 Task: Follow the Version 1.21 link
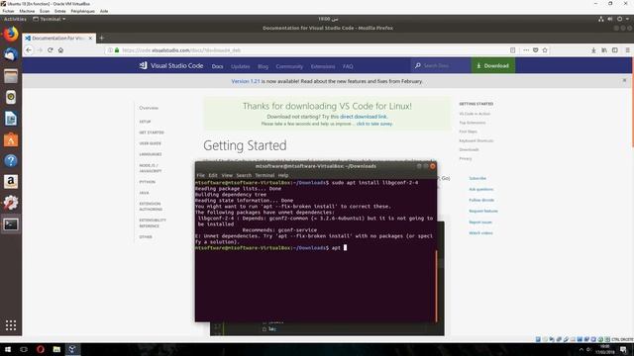click(x=246, y=81)
